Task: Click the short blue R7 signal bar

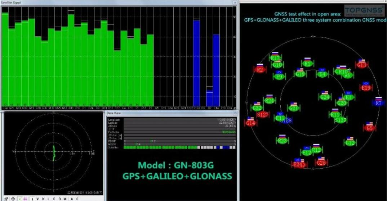Action: point(210,98)
